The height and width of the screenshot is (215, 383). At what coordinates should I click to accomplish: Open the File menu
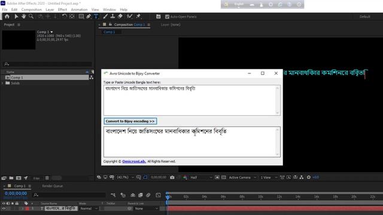point(5,10)
